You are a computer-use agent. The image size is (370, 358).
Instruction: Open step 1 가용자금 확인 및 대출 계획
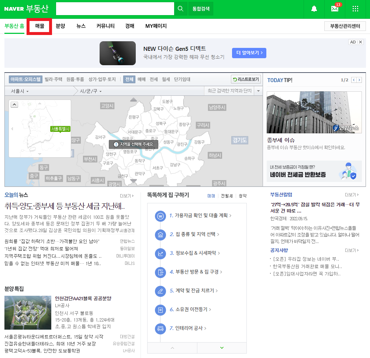pyautogui.click(x=200, y=215)
